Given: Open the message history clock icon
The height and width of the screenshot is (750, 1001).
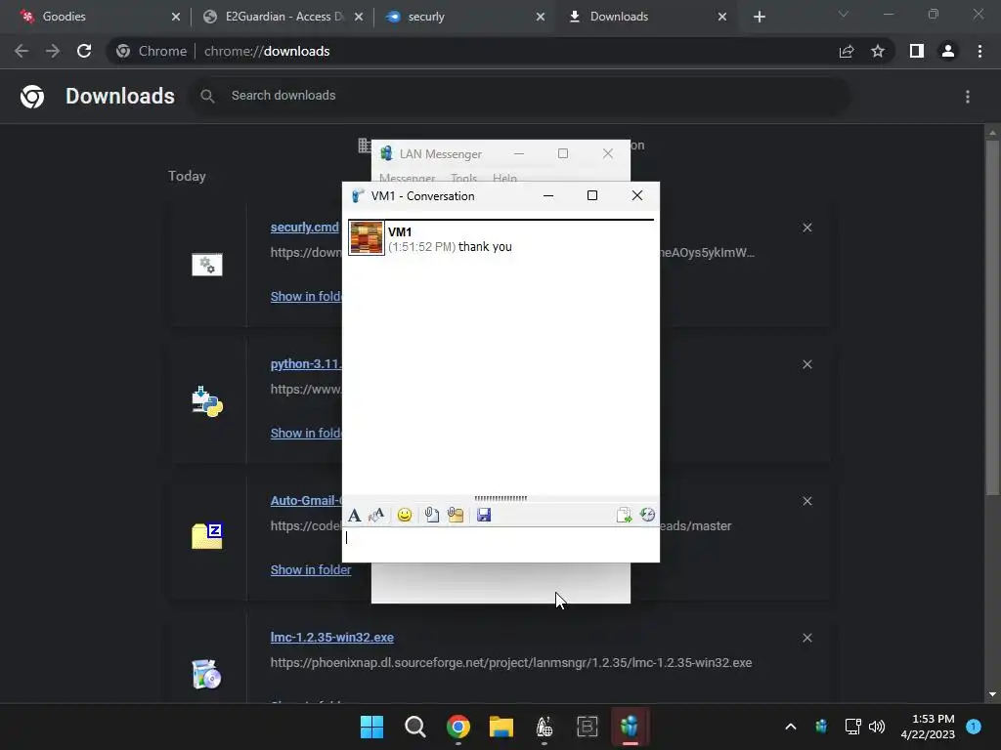Looking at the screenshot, I should (x=647, y=515).
